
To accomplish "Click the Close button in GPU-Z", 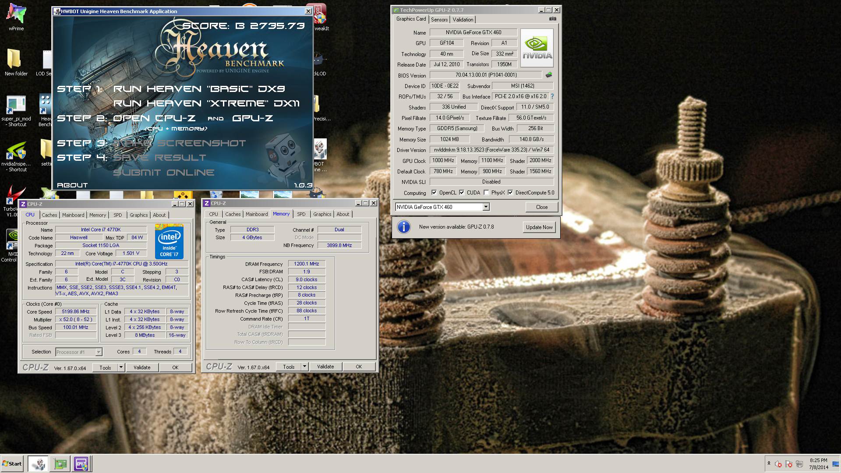I will pyautogui.click(x=542, y=207).
